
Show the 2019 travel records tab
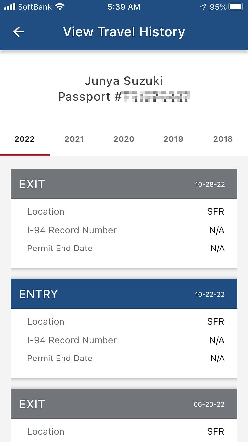point(173,139)
